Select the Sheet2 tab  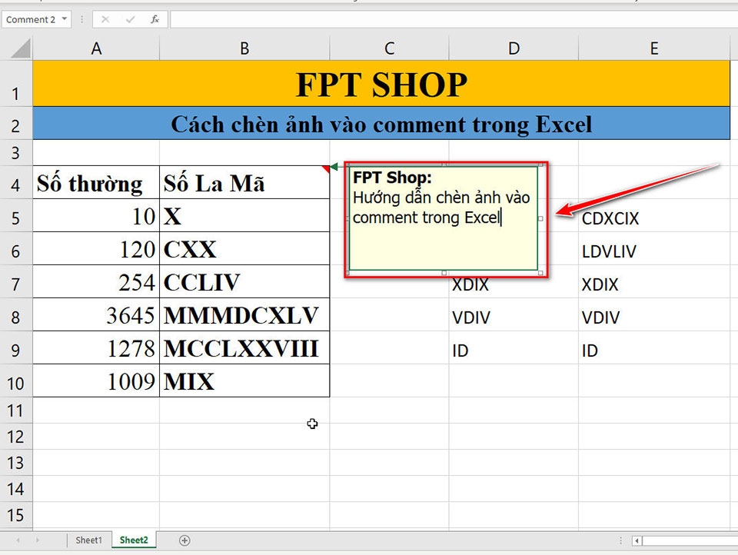tap(133, 540)
